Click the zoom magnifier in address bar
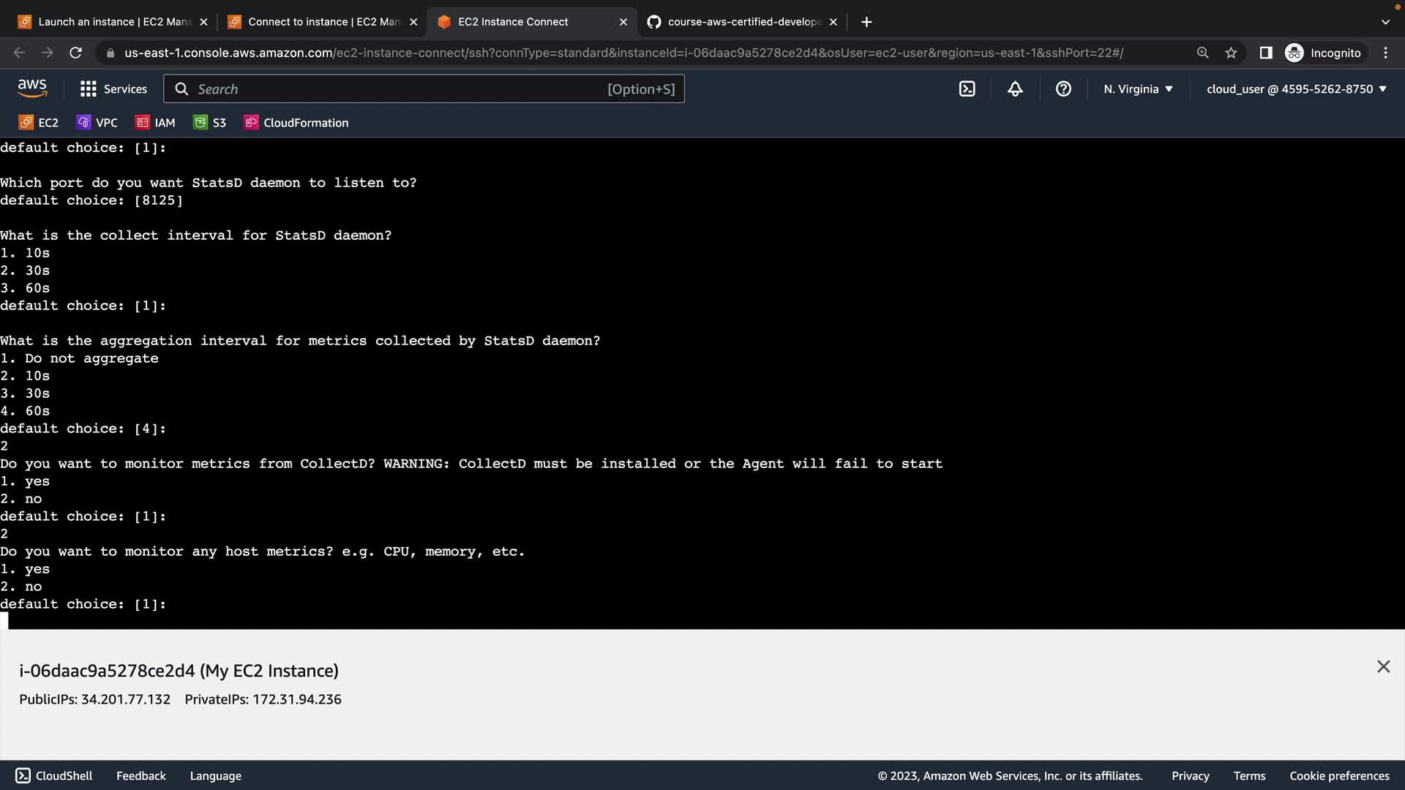The height and width of the screenshot is (790, 1405). (1202, 53)
